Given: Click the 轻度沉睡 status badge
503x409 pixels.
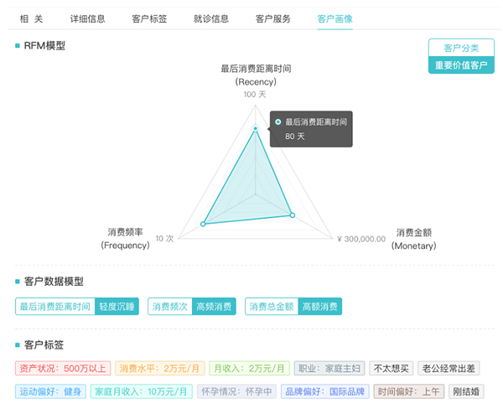Looking at the screenshot, I should point(117,307).
